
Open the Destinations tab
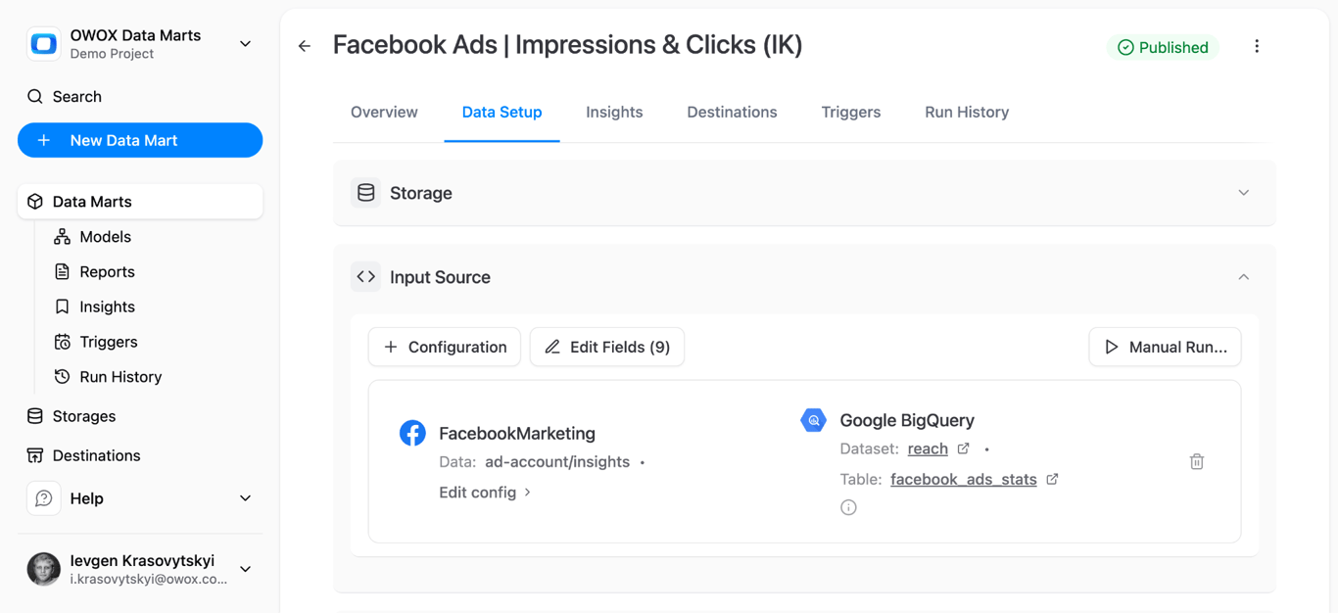click(732, 112)
